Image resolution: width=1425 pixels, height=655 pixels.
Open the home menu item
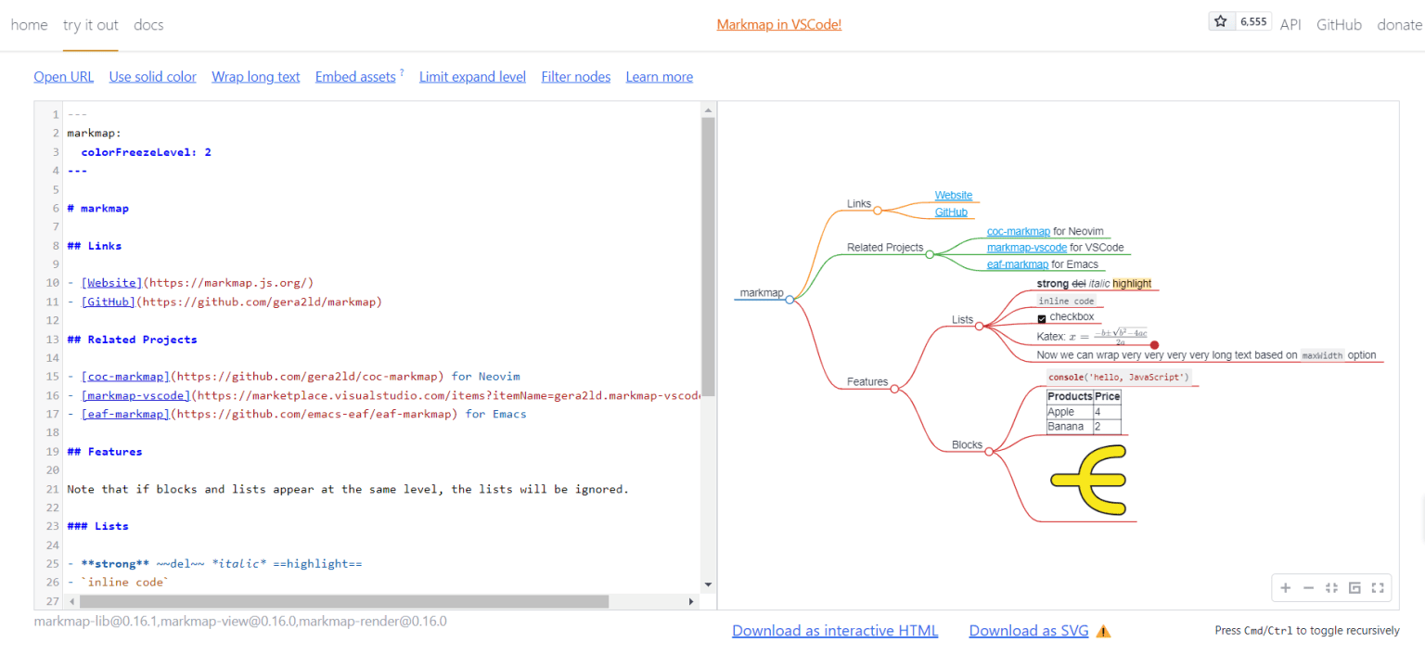tap(29, 25)
